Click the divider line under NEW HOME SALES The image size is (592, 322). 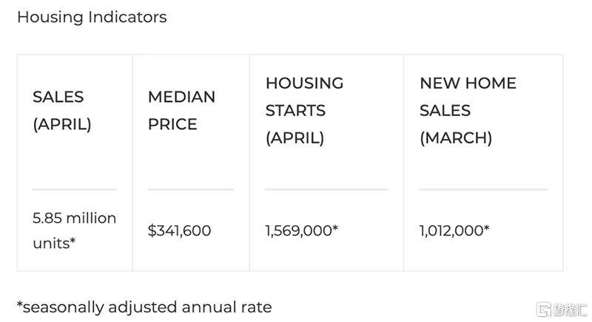[482, 190]
